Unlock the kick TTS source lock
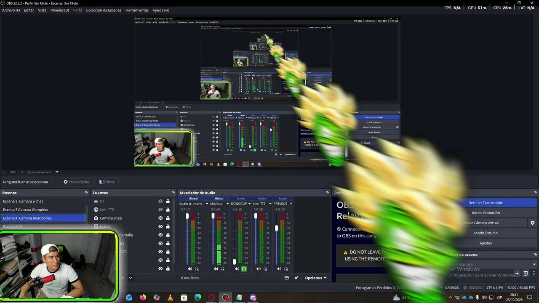The image size is (539, 303). [168, 210]
